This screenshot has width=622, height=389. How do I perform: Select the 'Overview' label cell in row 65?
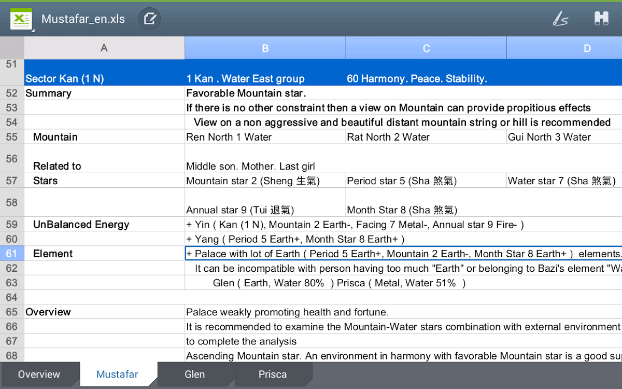(x=104, y=312)
